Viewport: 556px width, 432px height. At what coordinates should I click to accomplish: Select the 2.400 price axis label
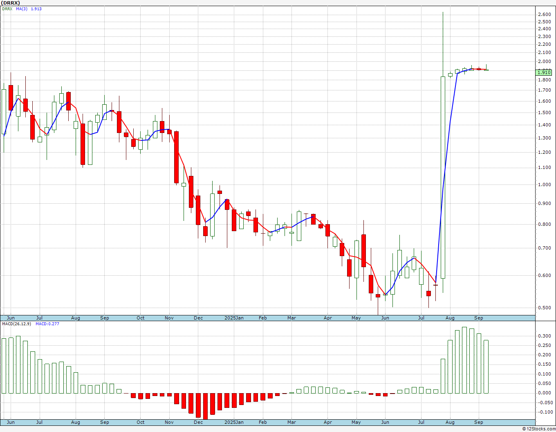[544, 29]
